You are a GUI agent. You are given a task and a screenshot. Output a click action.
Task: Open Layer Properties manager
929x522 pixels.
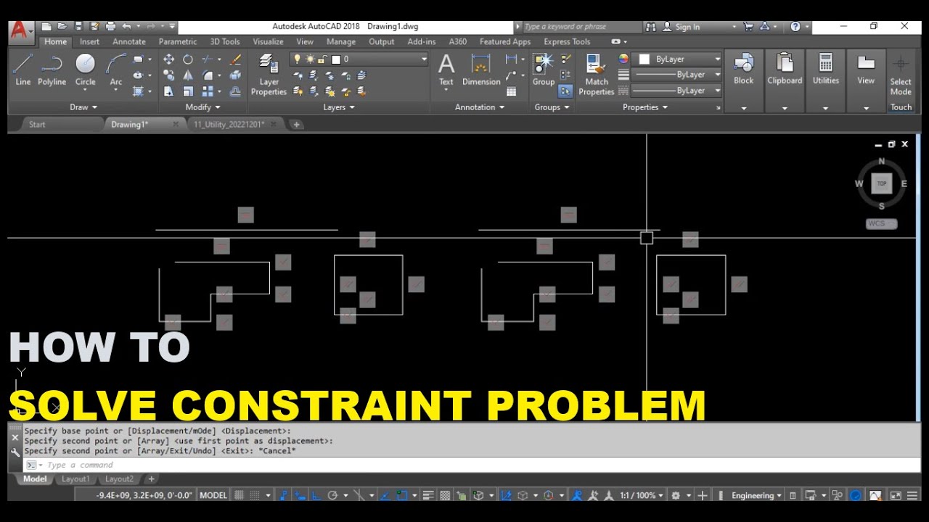(x=269, y=75)
